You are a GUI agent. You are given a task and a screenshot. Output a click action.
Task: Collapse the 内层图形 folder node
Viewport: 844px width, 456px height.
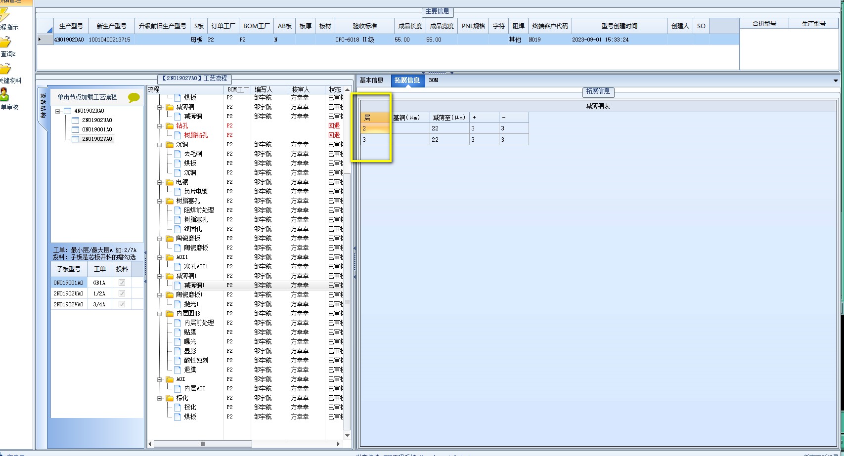coord(160,314)
